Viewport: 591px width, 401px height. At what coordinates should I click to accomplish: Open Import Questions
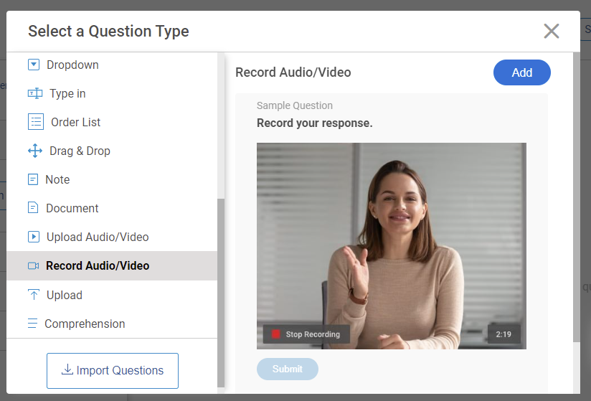(x=113, y=370)
